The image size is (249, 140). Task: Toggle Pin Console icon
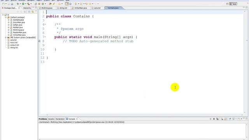[230, 119]
